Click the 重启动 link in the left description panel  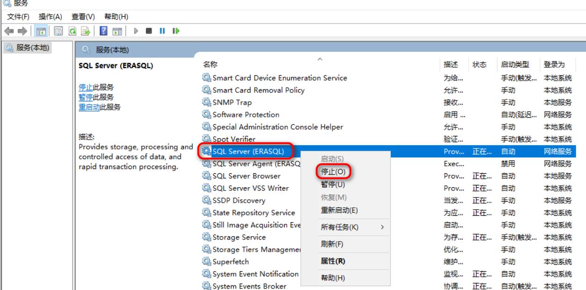pos(89,107)
